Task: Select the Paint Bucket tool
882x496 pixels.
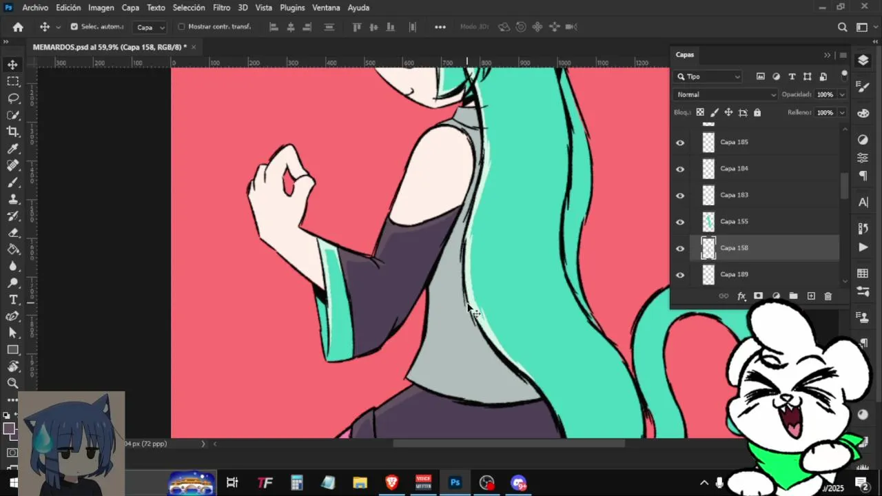Action: click(x=12, y=249)
